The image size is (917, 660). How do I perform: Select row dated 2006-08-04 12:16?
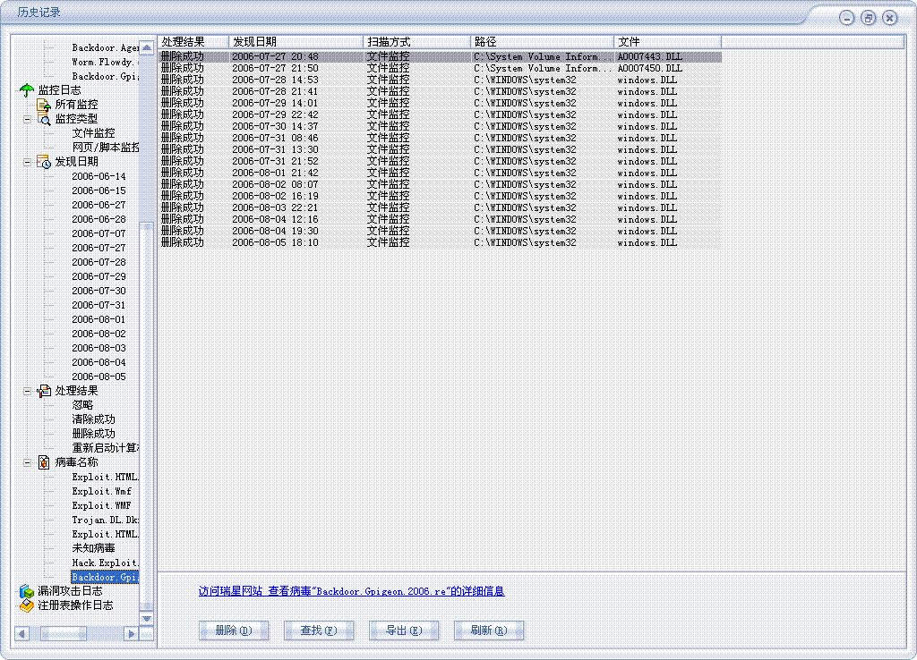coord(440,220)
